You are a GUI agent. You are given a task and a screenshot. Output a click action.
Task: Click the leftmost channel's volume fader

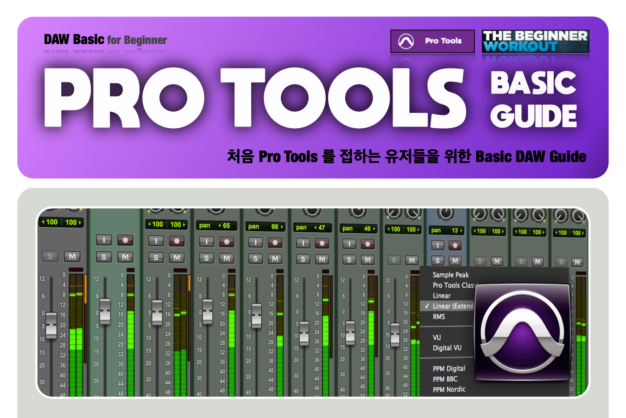click(x=51, y=325)
